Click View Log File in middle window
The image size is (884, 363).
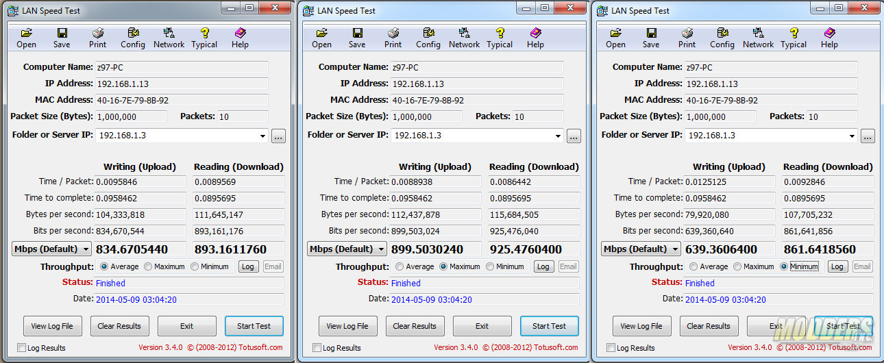pyautogui.click(x=347, y=326)
